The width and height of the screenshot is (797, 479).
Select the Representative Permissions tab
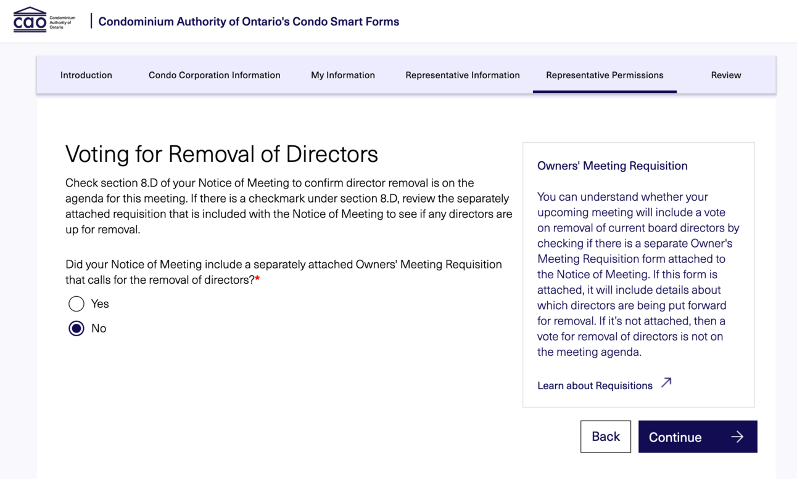tap(605, 75)
